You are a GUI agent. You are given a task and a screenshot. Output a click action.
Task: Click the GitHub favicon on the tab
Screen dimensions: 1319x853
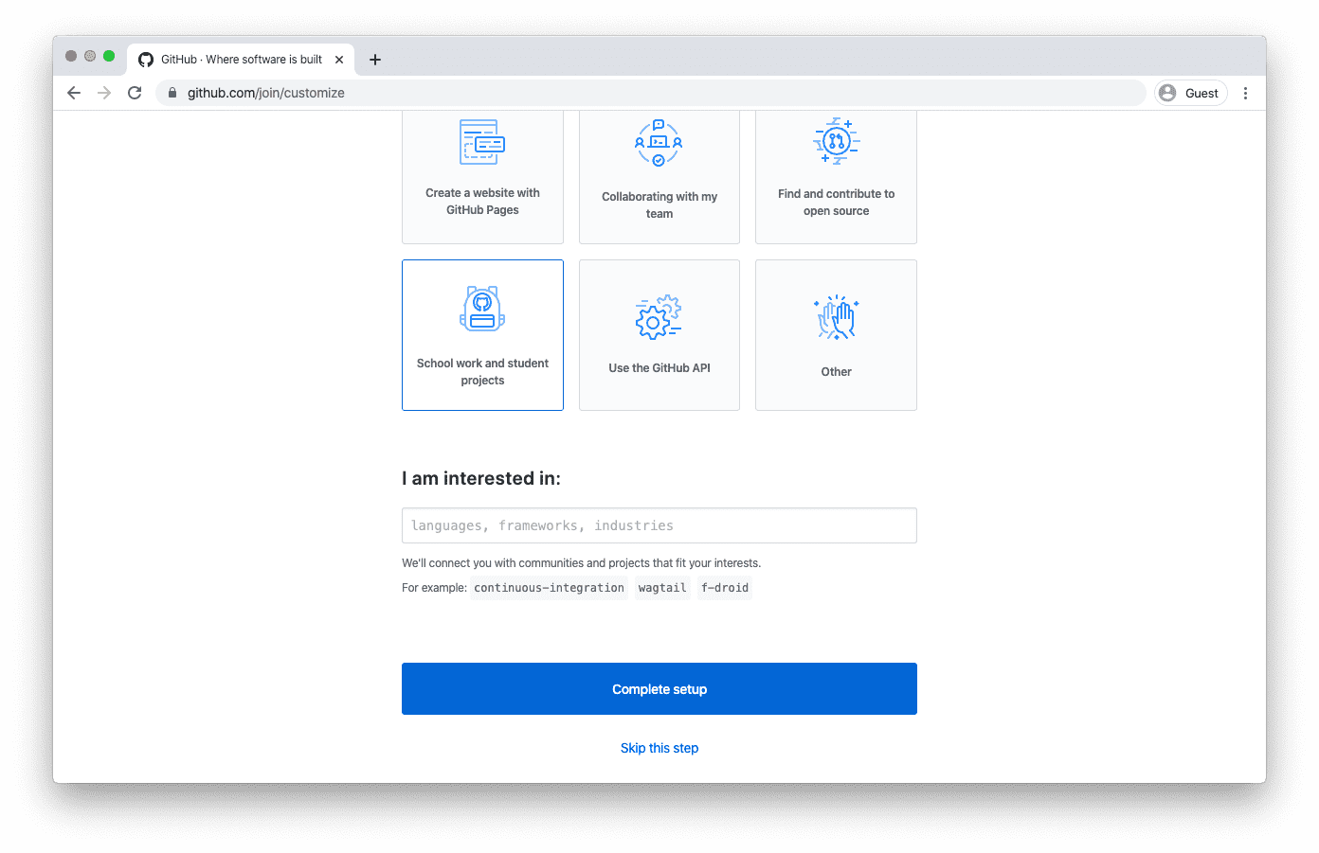(146, 60)
